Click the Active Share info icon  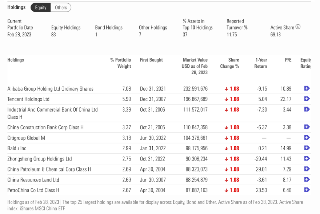point(298,27)
